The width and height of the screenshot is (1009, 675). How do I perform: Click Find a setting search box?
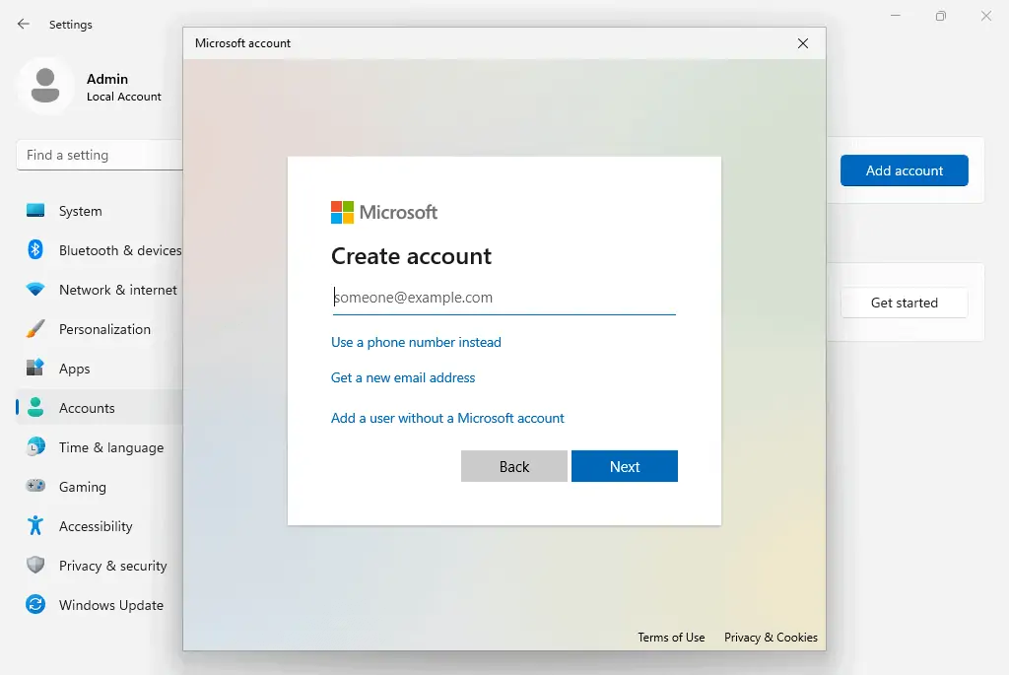[x=100, y=155]
